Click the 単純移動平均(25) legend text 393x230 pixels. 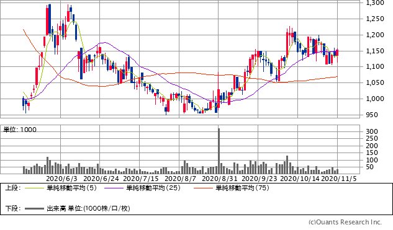(x=153, y=188)
